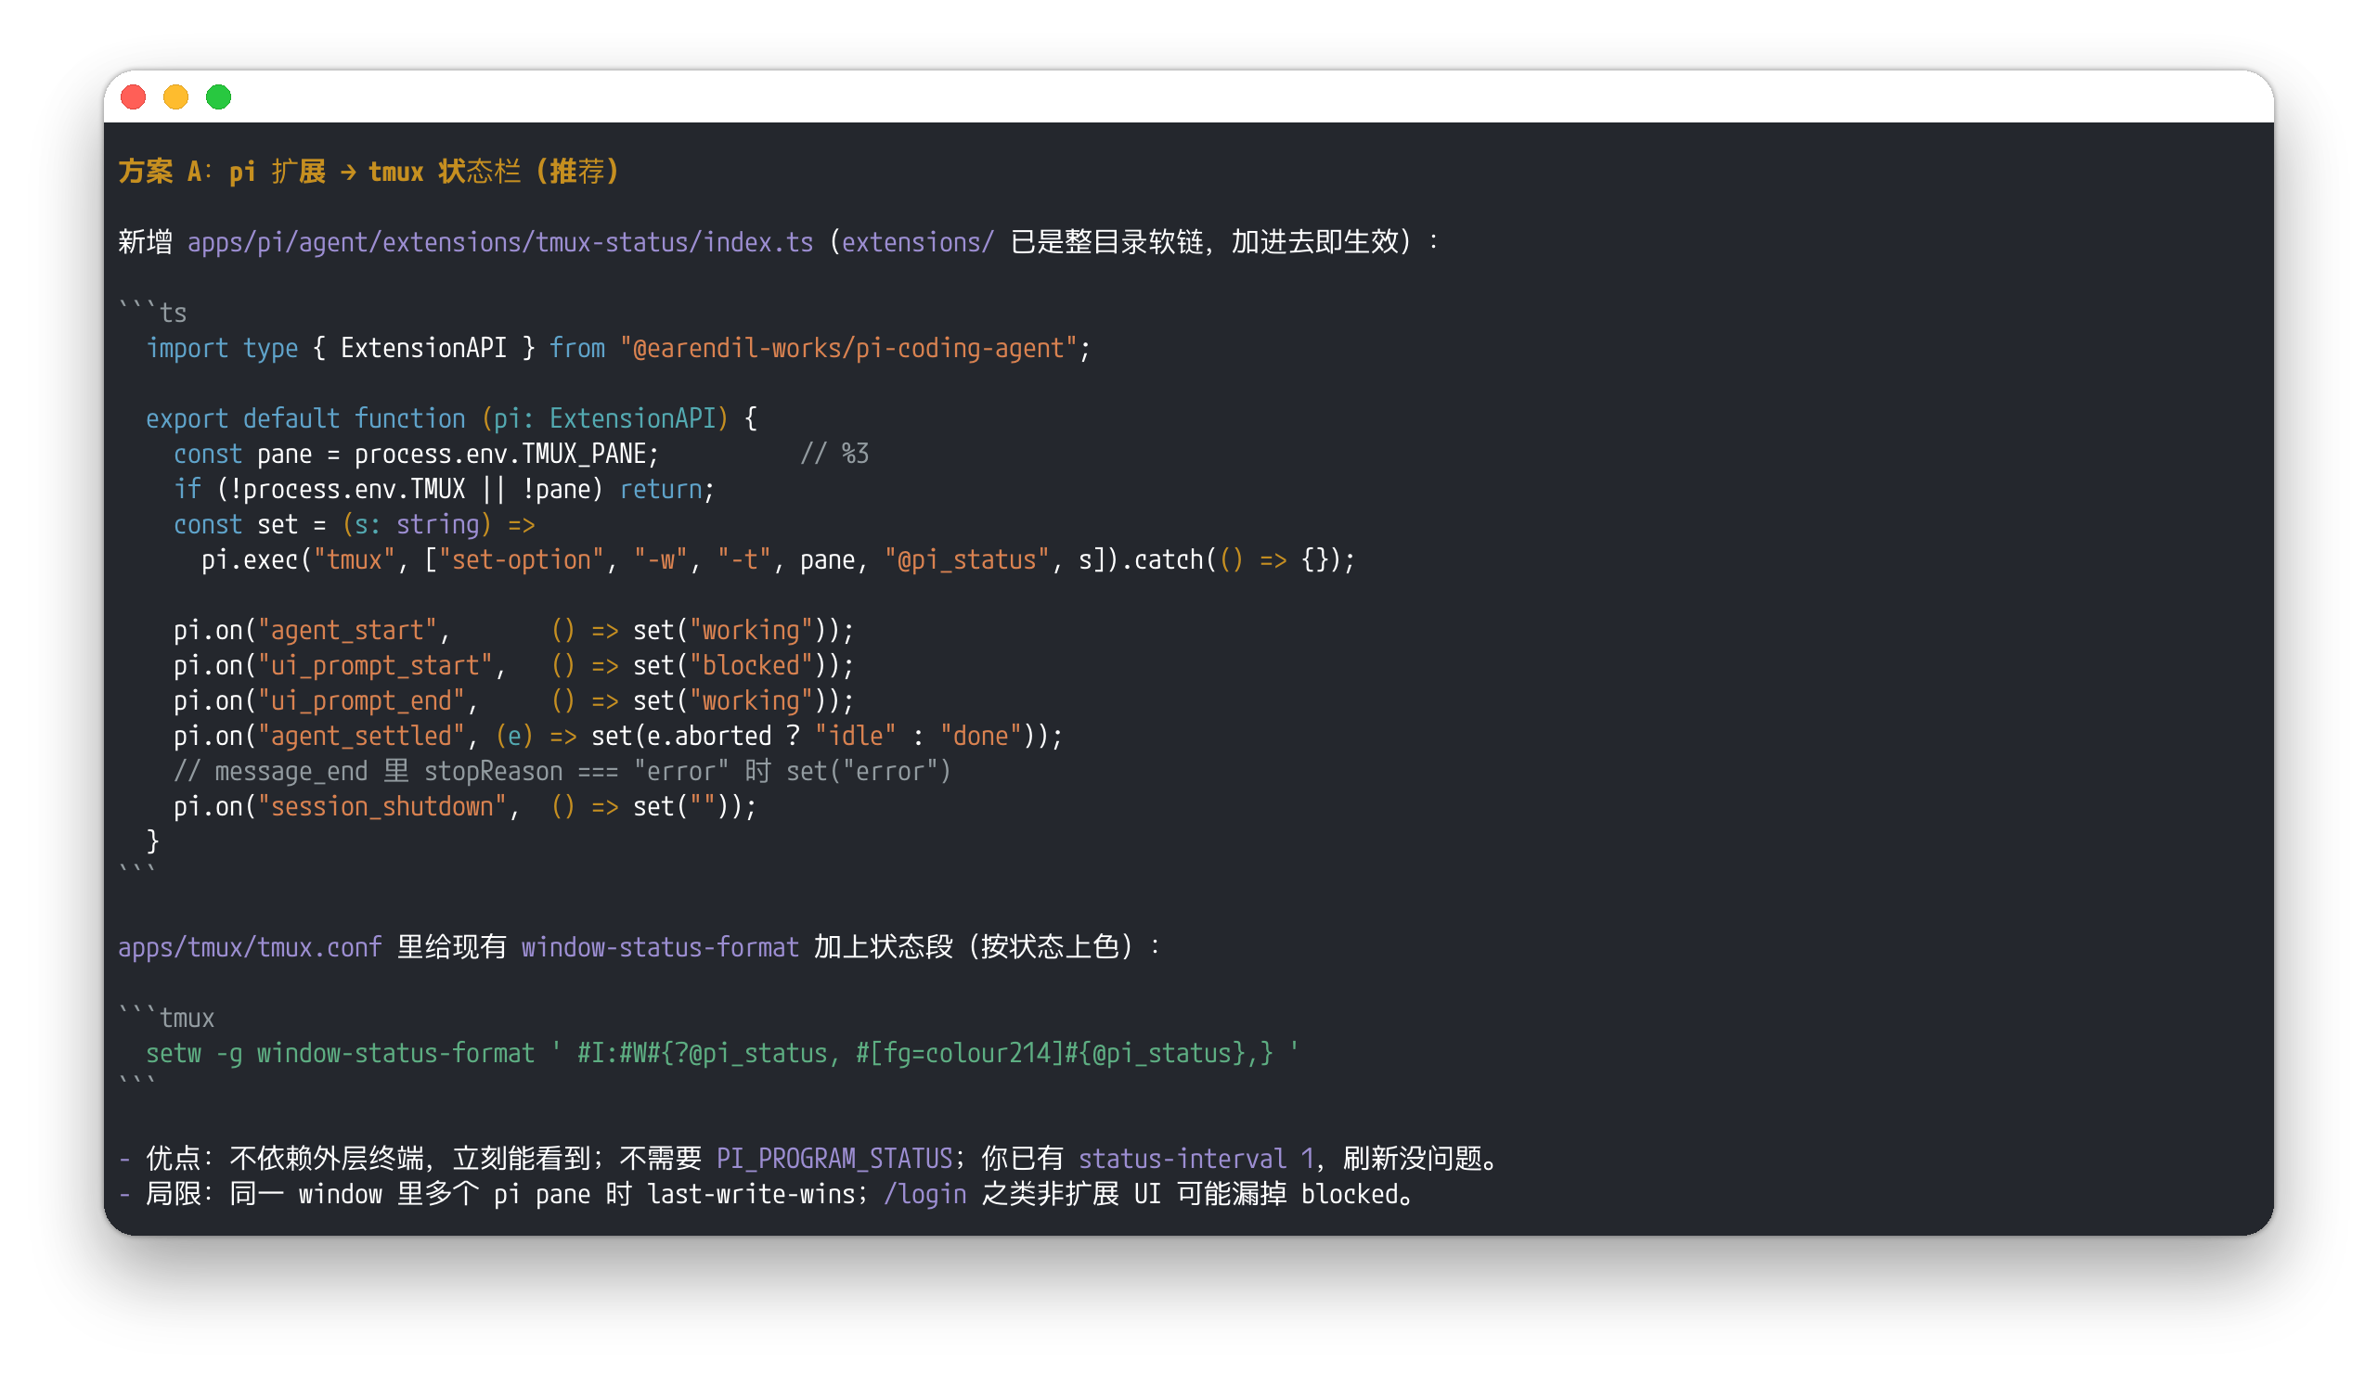Click the '```ts' code fence label
This screenshot has height=1373, width=2378.
[153, 313]
